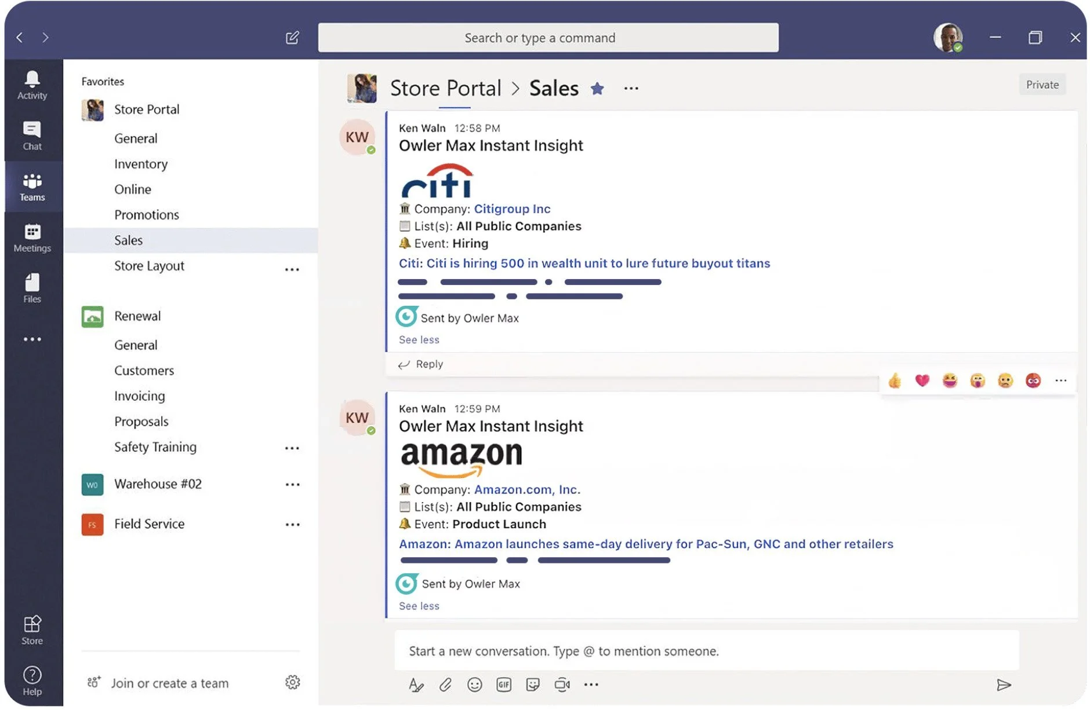
Task: Open Sales channel more options
Action: tap(631, 89)
